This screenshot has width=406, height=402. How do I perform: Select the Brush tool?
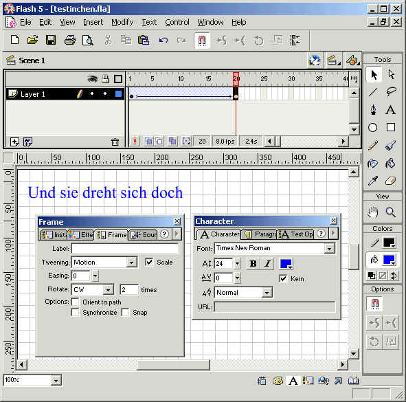pyautogui.click(x=390, y=145)
